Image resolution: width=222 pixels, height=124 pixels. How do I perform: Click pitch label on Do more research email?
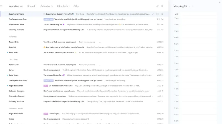[x=46, y=86]
